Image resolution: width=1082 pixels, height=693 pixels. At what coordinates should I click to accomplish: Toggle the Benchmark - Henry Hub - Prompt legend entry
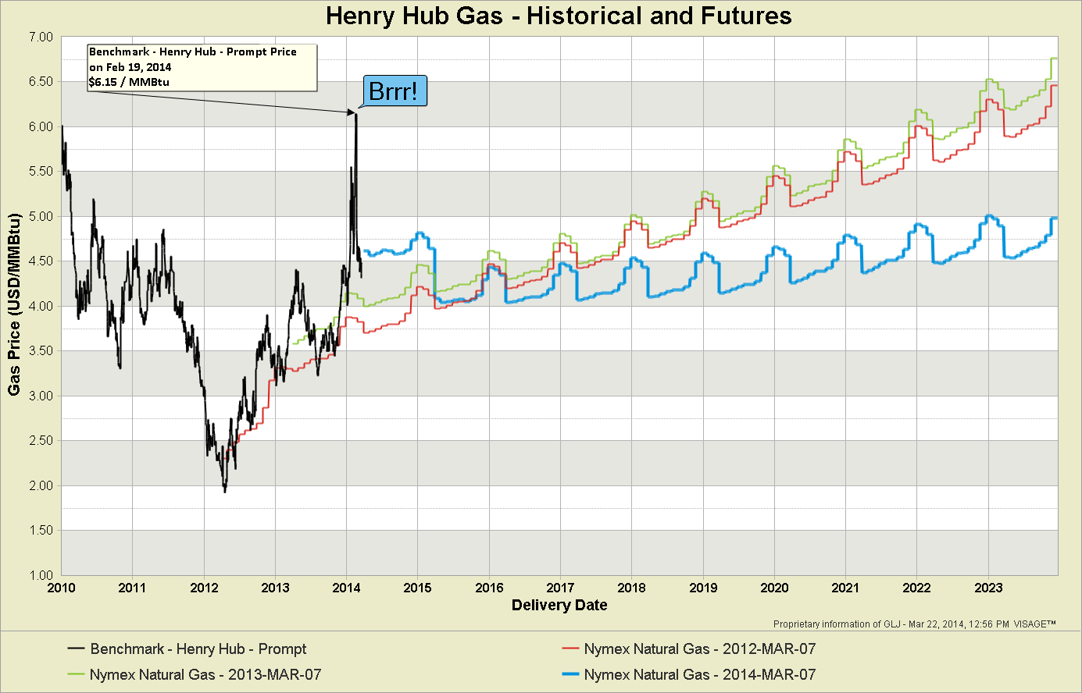(199, 649)
